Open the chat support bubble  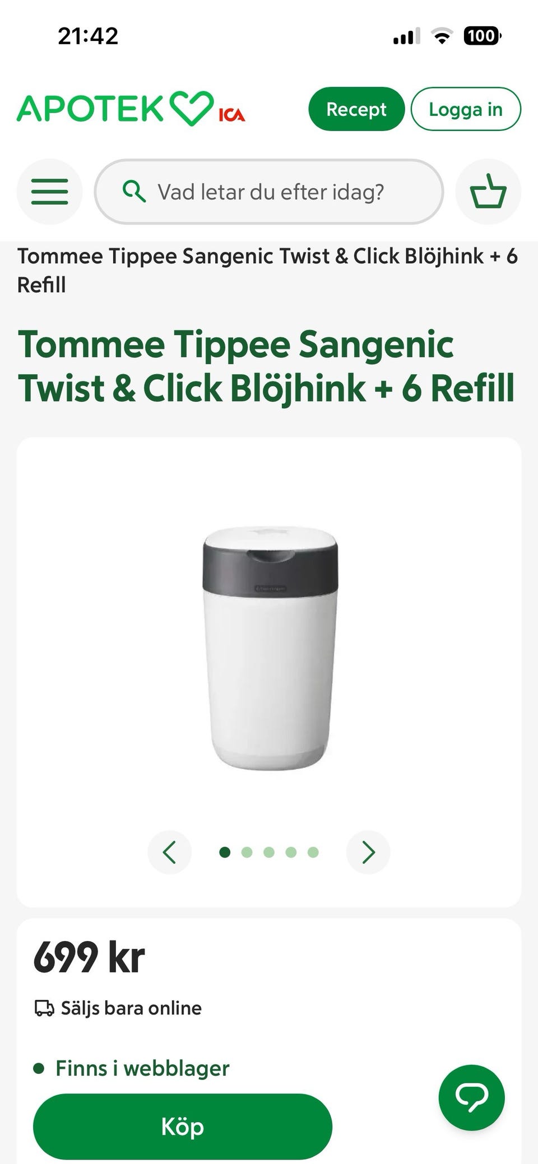click(471, 1097)
